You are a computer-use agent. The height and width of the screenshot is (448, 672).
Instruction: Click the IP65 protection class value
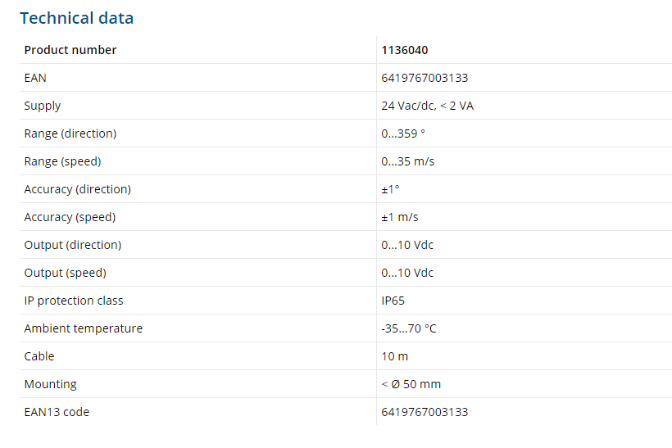[x=393, y=301]
